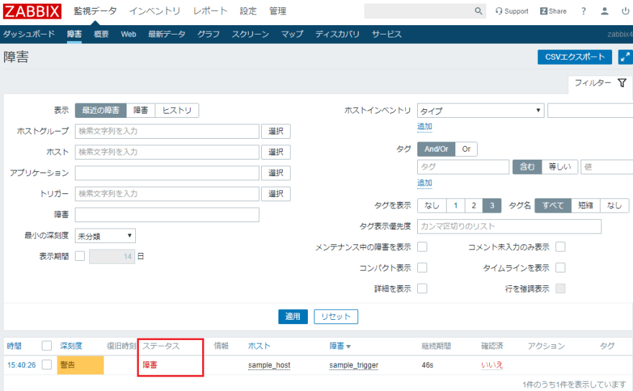Go to the グラフ submenu tab
633x391 pixels.
[209, 34]
